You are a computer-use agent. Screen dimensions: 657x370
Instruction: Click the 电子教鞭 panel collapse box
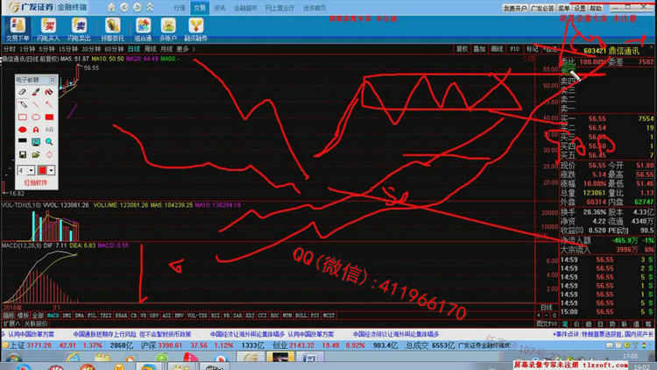click(x=53, y=80)
